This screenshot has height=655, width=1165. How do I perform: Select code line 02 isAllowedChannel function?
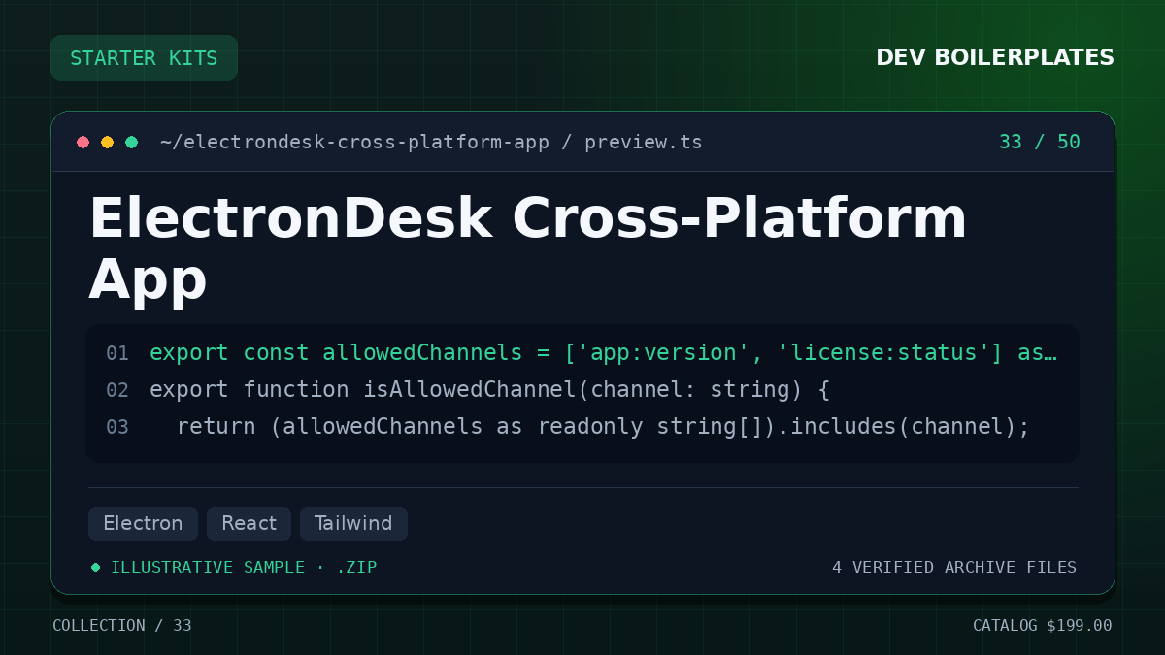coord(490,390)
